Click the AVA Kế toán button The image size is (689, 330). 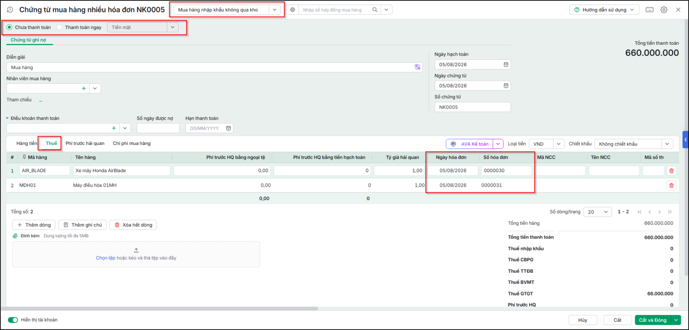470,144
